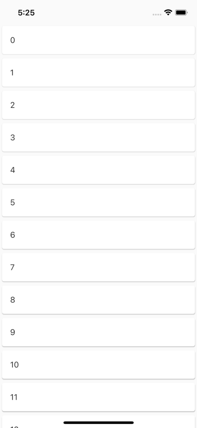Select the card labeled 10
The height and width of the screenshot is (428, 197).
(98, 365)
